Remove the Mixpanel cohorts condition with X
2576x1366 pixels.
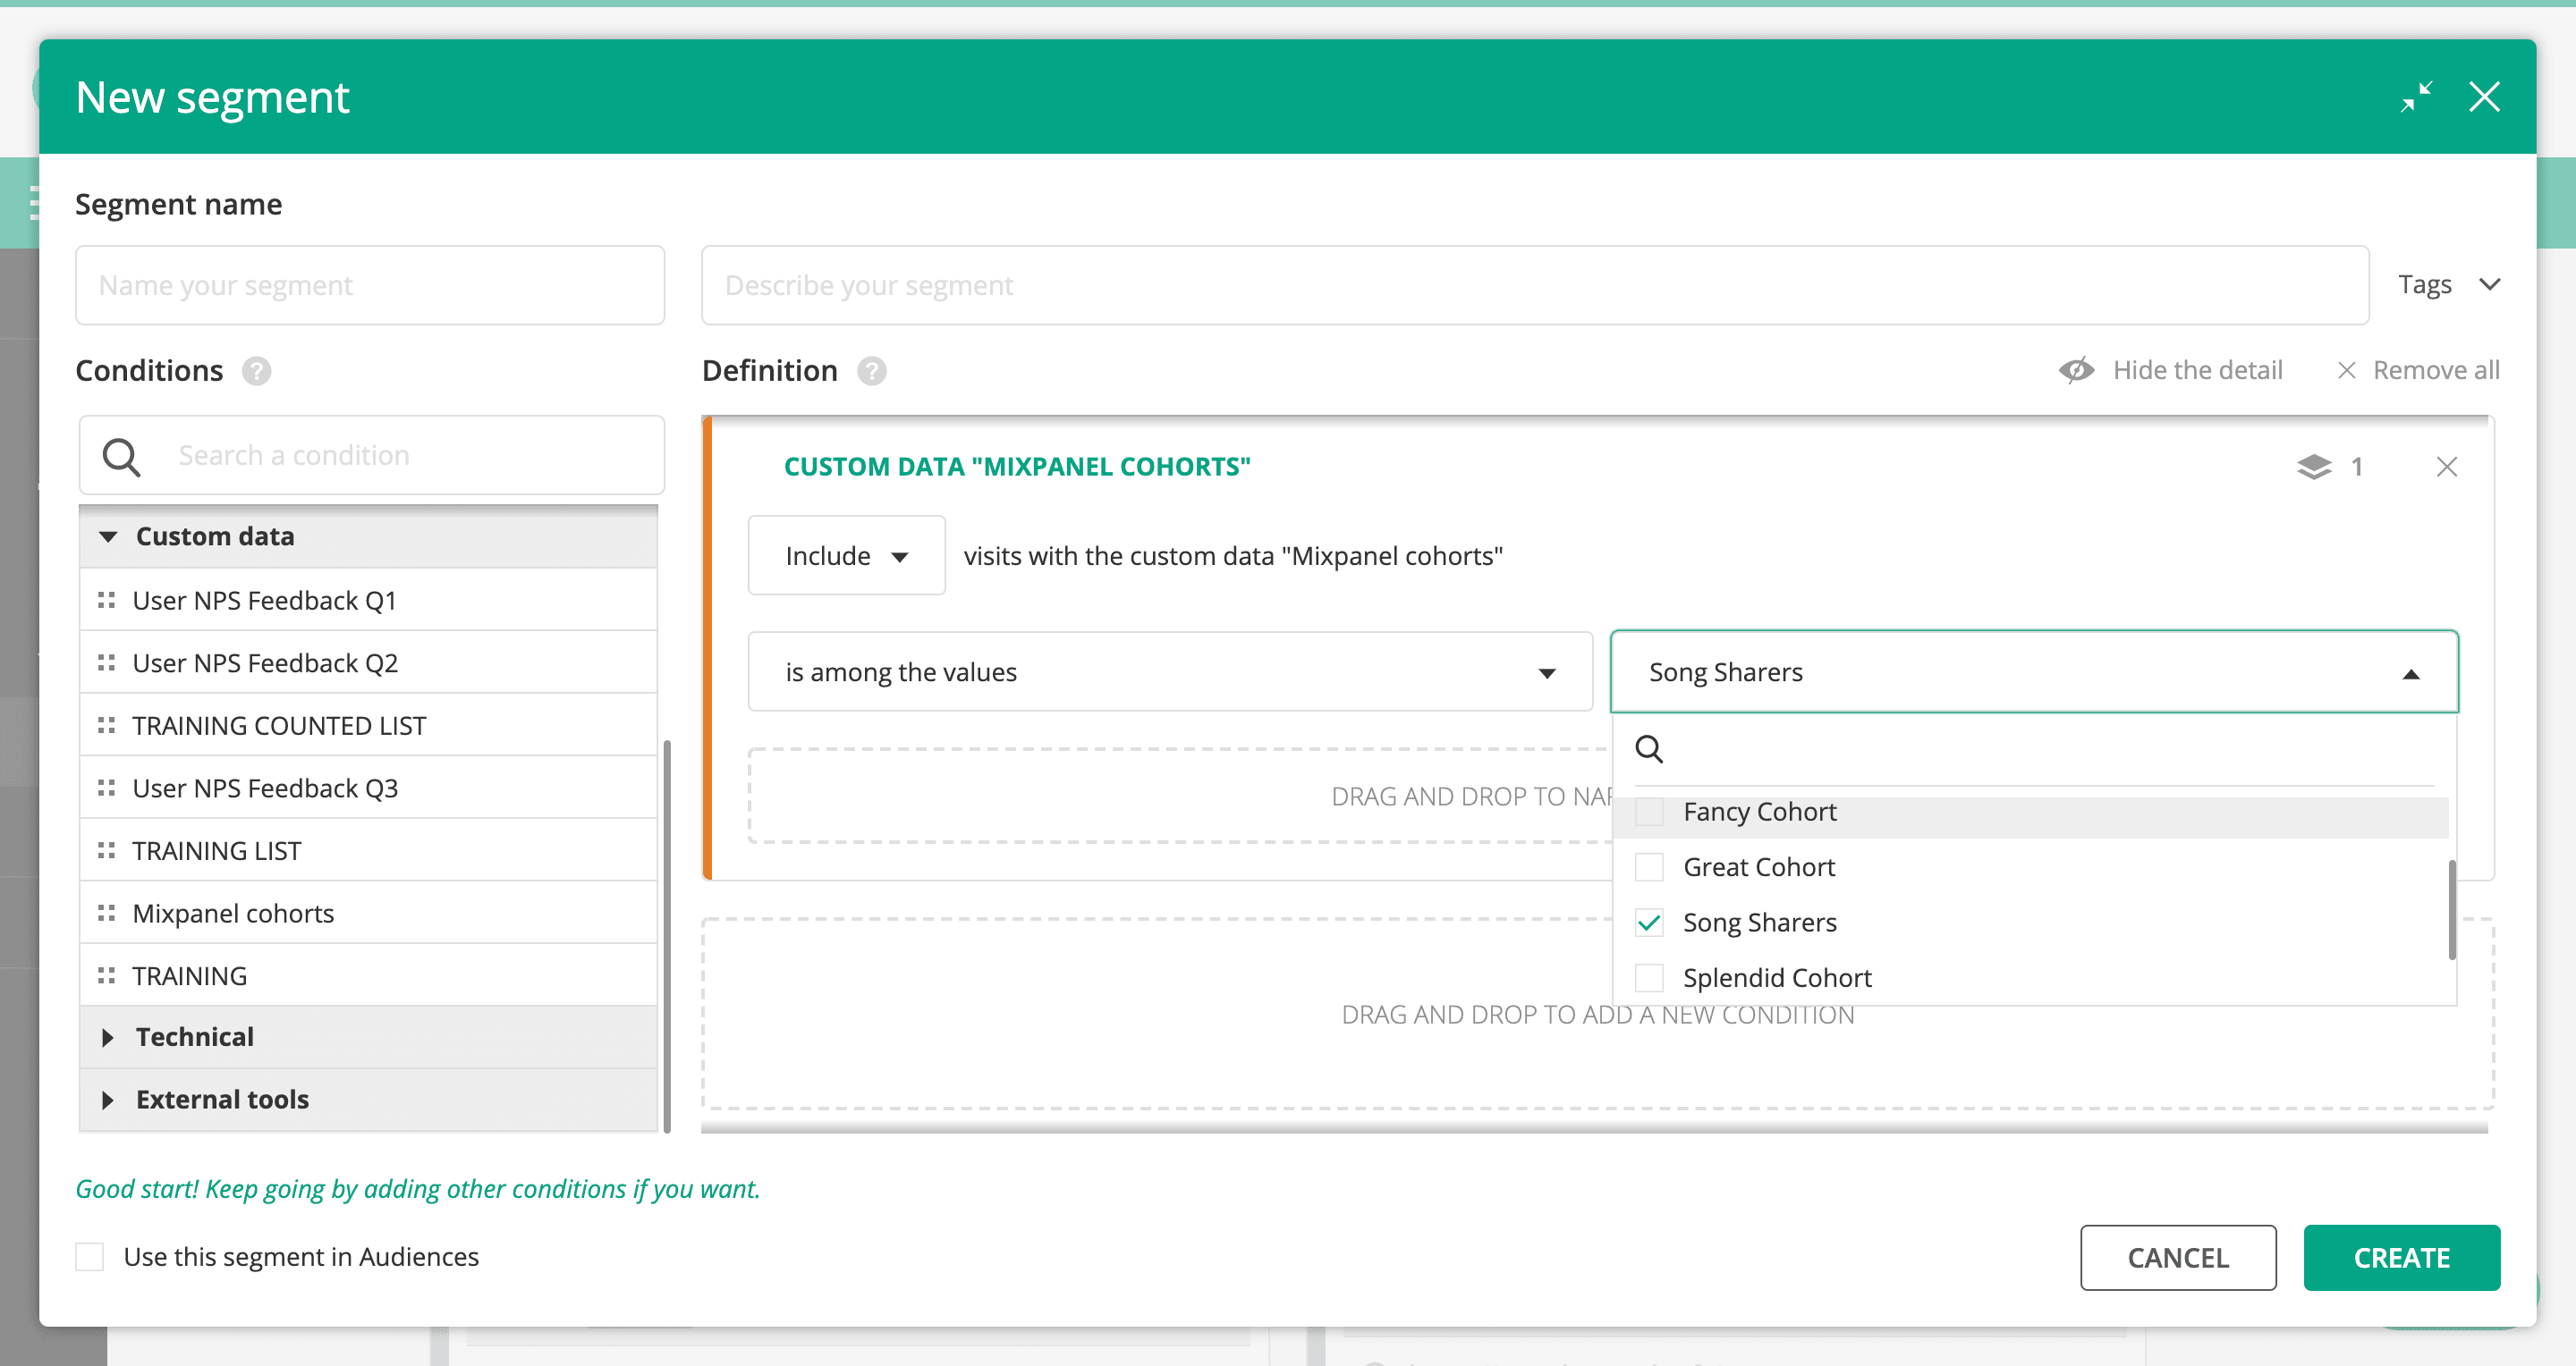[x=2446, y=467]
